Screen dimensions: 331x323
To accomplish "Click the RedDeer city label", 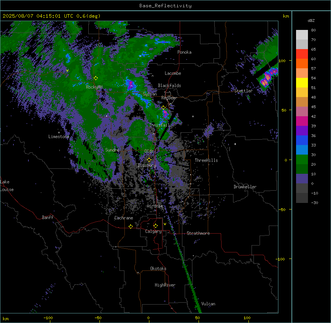I will click(x=169, y=98).
